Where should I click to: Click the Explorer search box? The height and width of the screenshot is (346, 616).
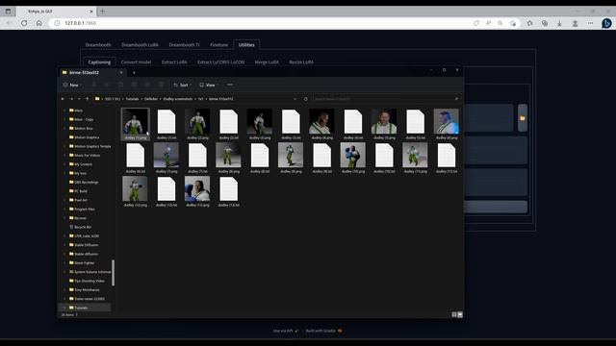pyautogui.click(x=386, y=99)
